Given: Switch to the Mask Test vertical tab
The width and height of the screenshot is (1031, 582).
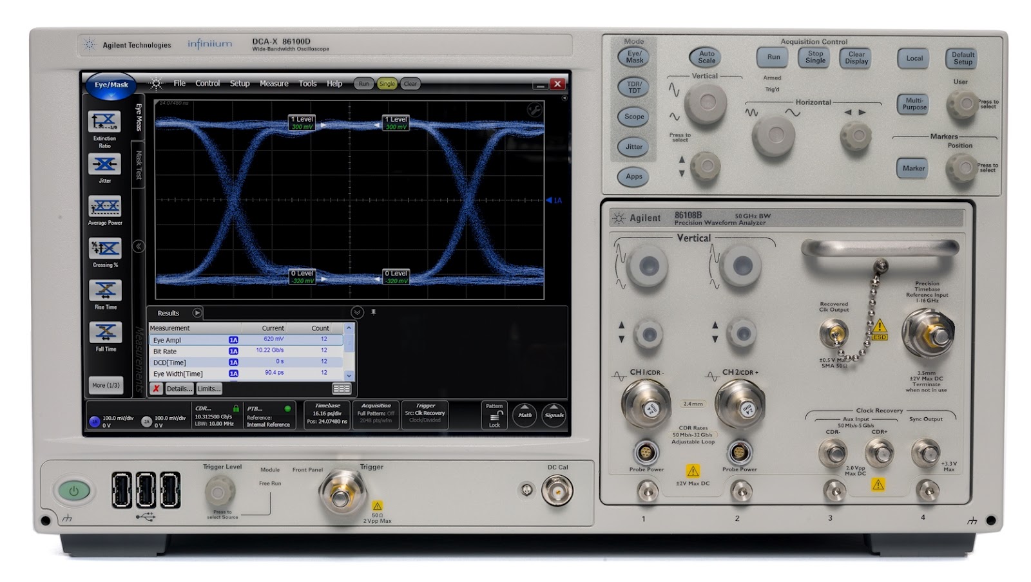Looking at the screenshot, I should pyautogui.click(x=138, y=165).
